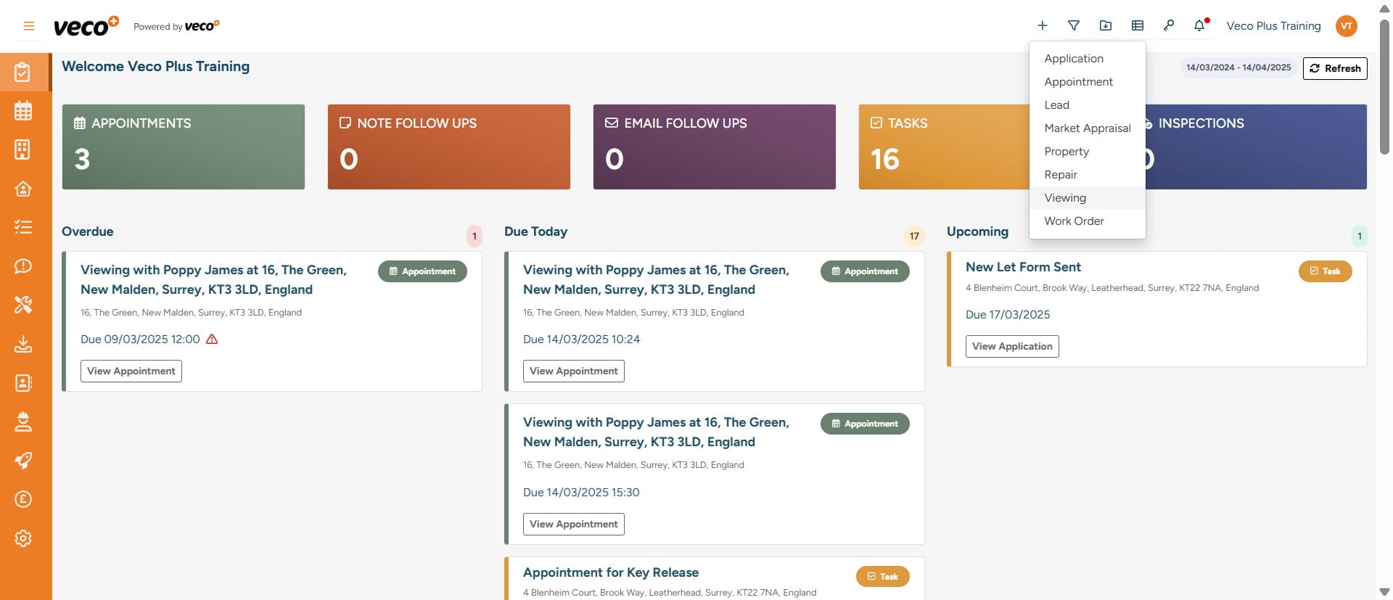Open the hamburger menu
Screen dimensions: 1393x600
29,26
